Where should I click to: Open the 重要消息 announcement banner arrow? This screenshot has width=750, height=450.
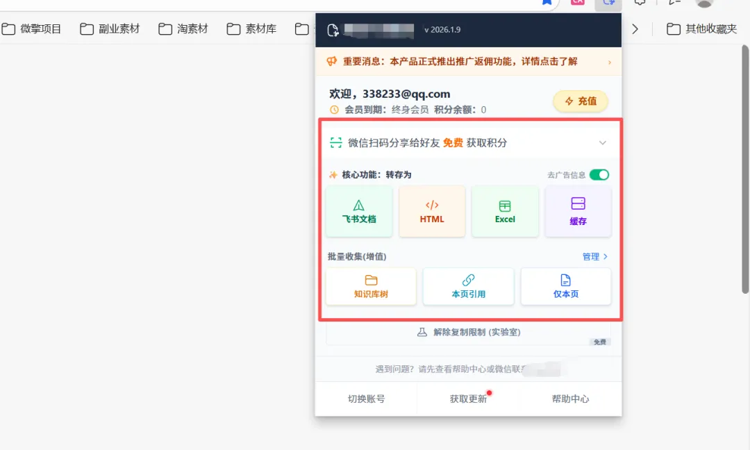point(609,62)
